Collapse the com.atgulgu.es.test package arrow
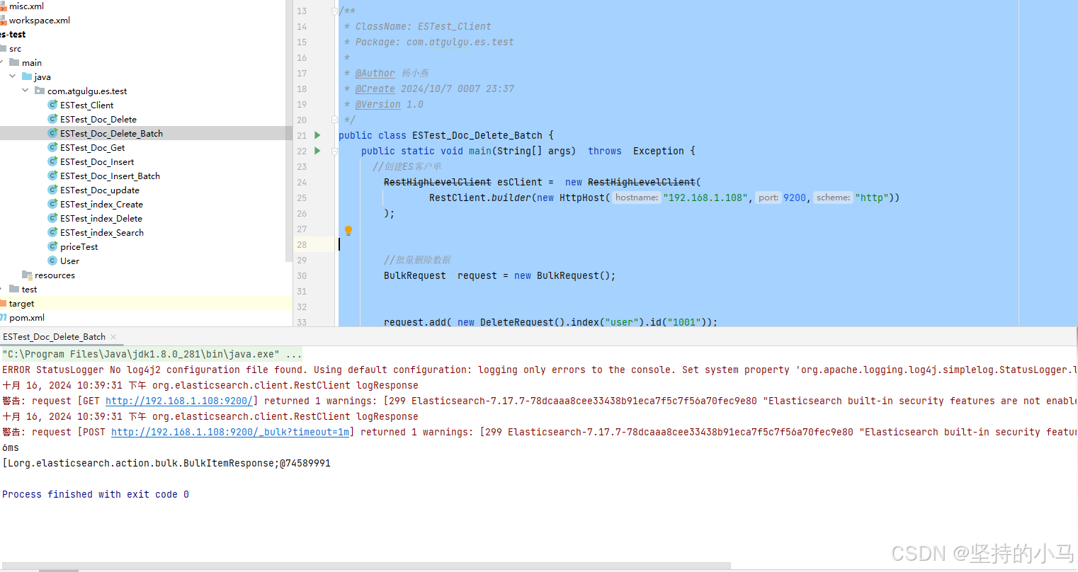The height and width of the screenshot is (572, 1078). pos(25,91)
